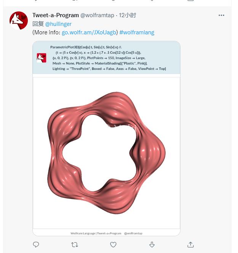Retweet this post using the arrows icon
This screenshot has height=253, width=238.
pyautogui.click(x=75, y=244)
